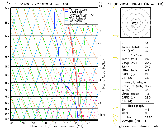Click the wind barb at 400 hPa
Image resolution: width=166 pixels, height=128 pixels.
pyautogui.click(x=115, y=36)
